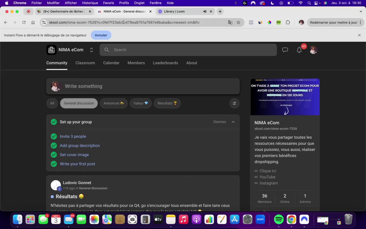Screen dimensions: 366x229
Task: Go to the About tab
Action: [192, 63]
